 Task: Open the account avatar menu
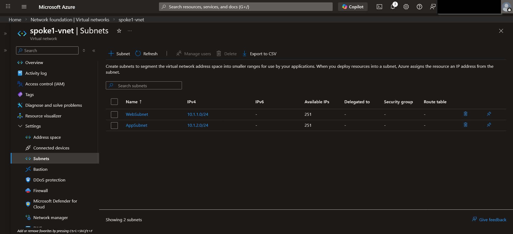506,7
